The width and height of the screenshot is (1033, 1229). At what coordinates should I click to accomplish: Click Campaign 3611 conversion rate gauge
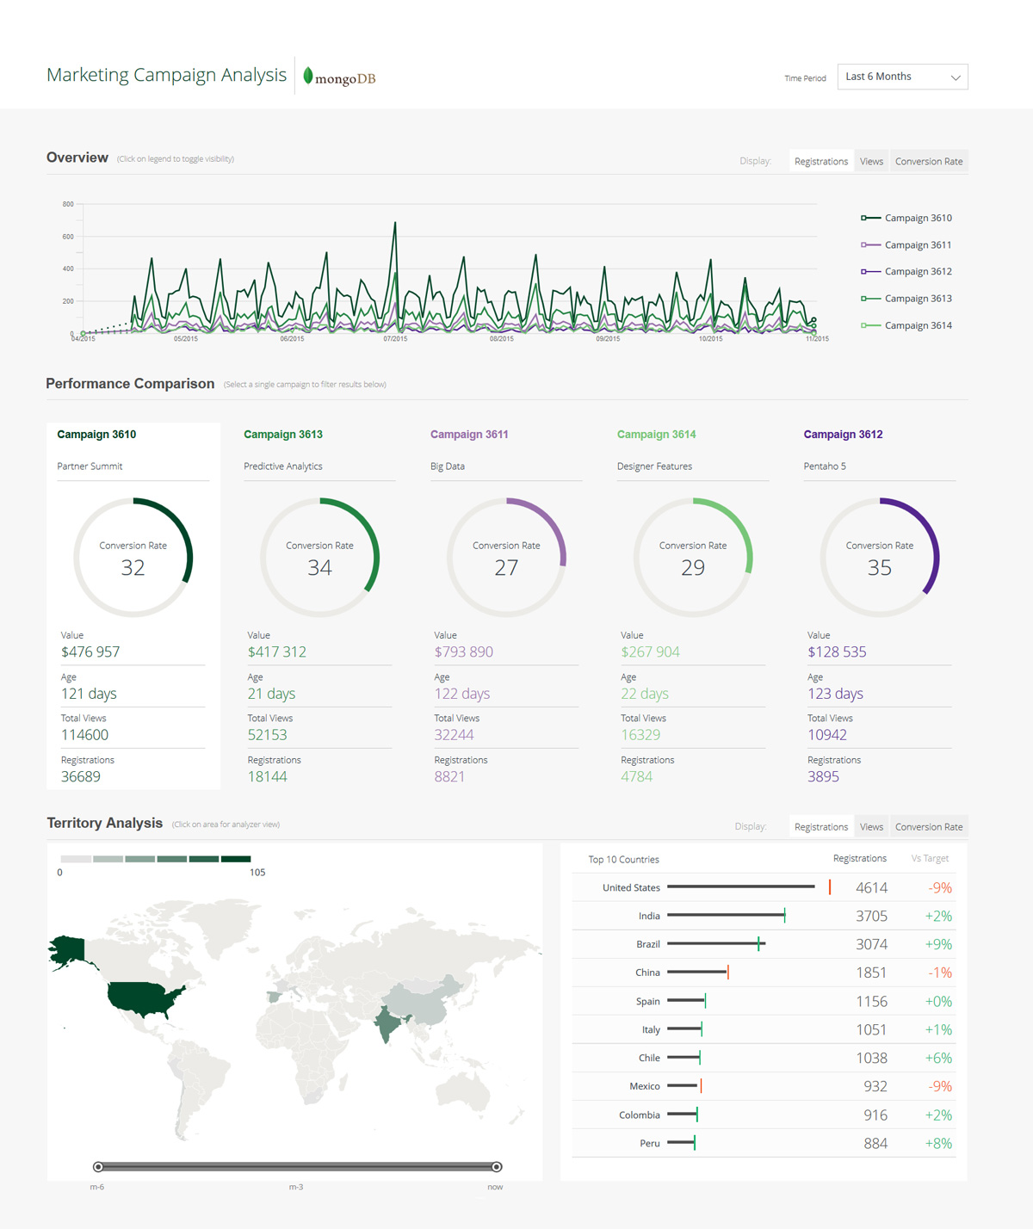point(506,557)
